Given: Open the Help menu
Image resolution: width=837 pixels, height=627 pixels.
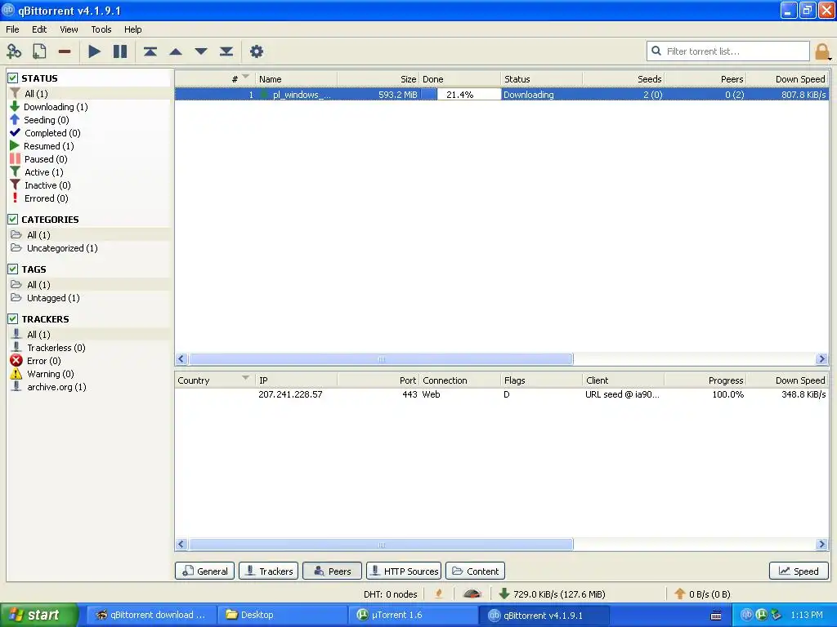Looking at the screenshot, I should click(x=133, y=29).
